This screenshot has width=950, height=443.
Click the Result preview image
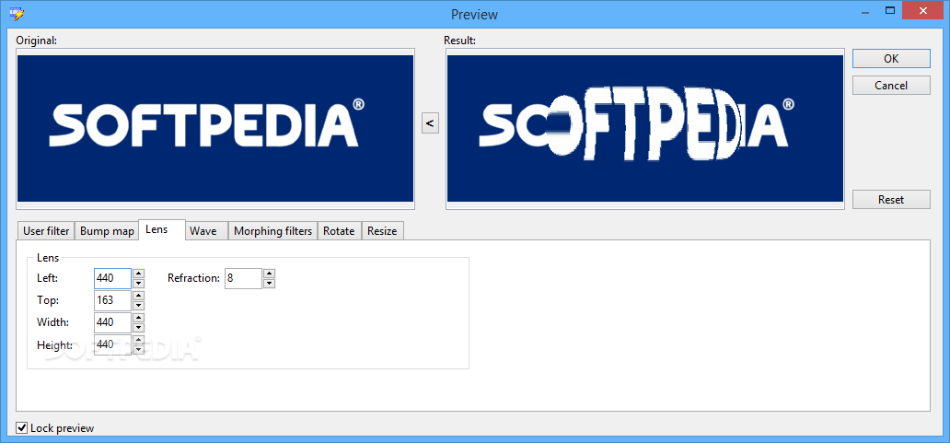point(645,128)
